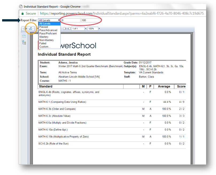216x175 pixels.
Task: Click the Chrome page document icon
Action: point(21,6)
